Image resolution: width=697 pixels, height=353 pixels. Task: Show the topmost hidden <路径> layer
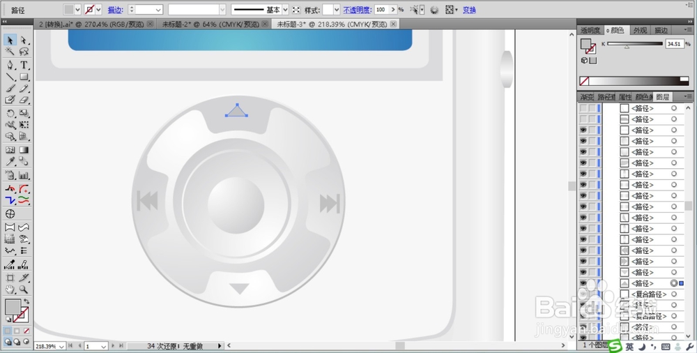(583, 108)
